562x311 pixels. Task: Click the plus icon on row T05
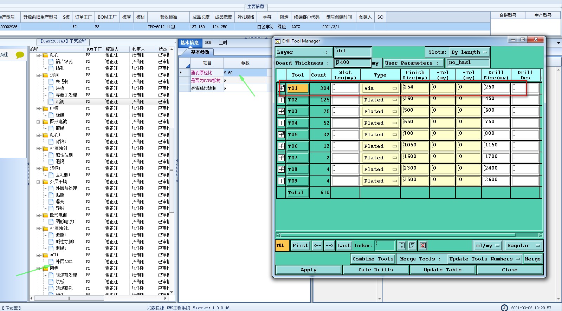[x=282, y=134]
